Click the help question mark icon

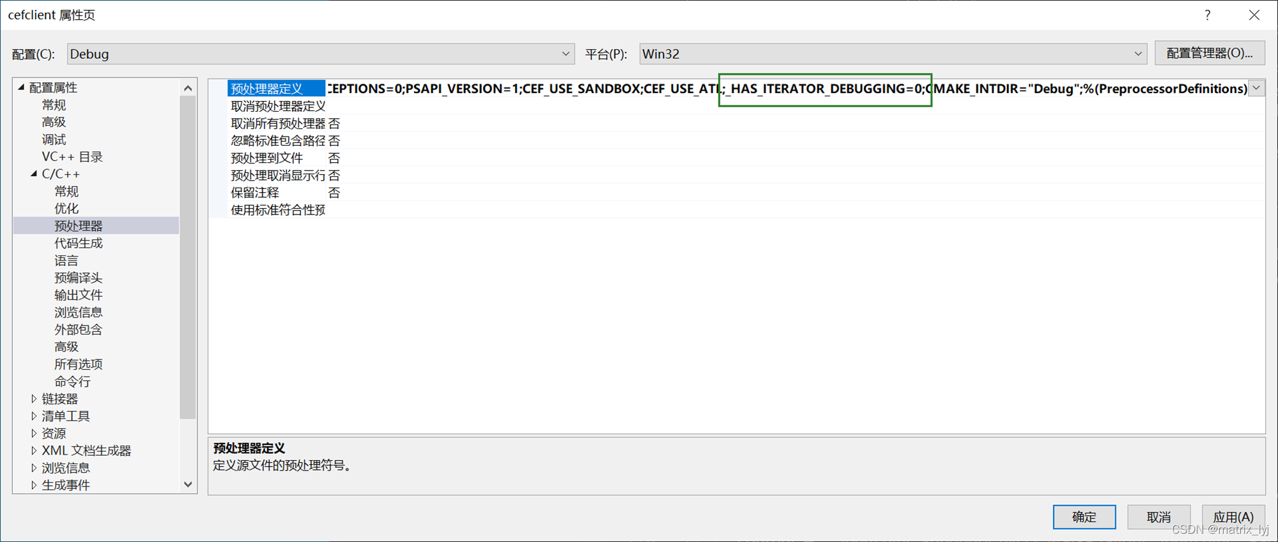1207,15
